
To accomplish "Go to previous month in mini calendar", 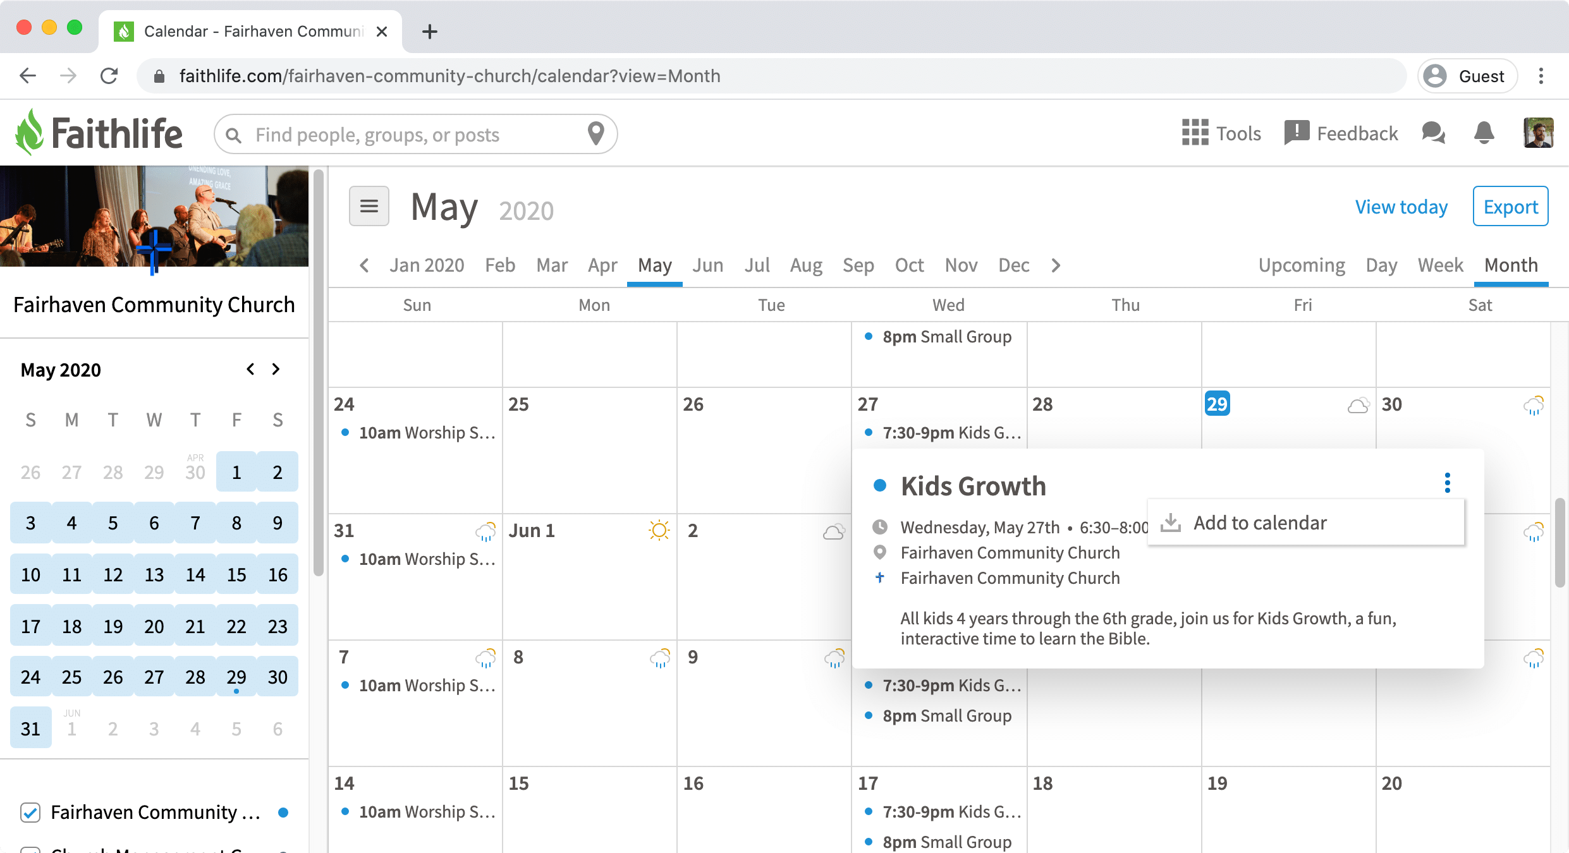I will [250, 369].
